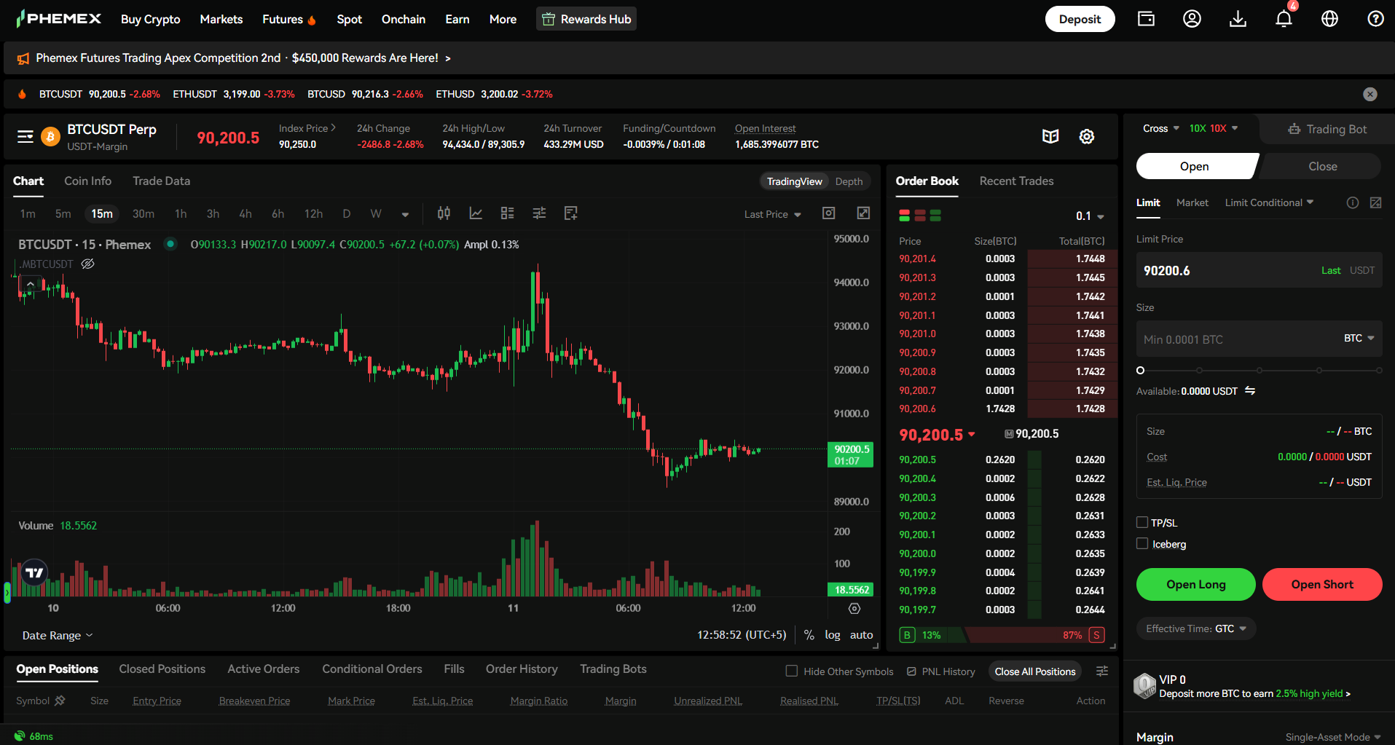This screenshot has height=745, width=1395.
Task: Check Hide Other Symbols
Action: pyautogui.click(x=791, y=671)
